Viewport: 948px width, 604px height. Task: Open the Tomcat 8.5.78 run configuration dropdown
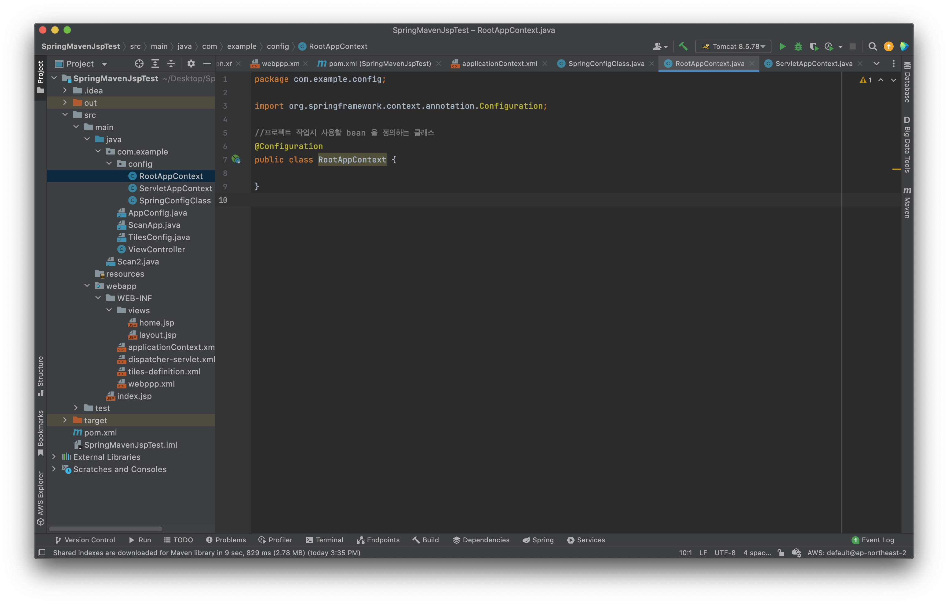tap(733, 46)
